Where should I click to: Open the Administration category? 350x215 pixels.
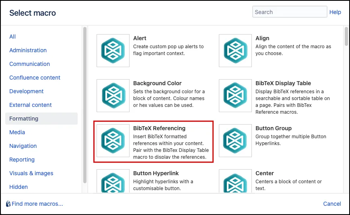(x=28, y=50)
